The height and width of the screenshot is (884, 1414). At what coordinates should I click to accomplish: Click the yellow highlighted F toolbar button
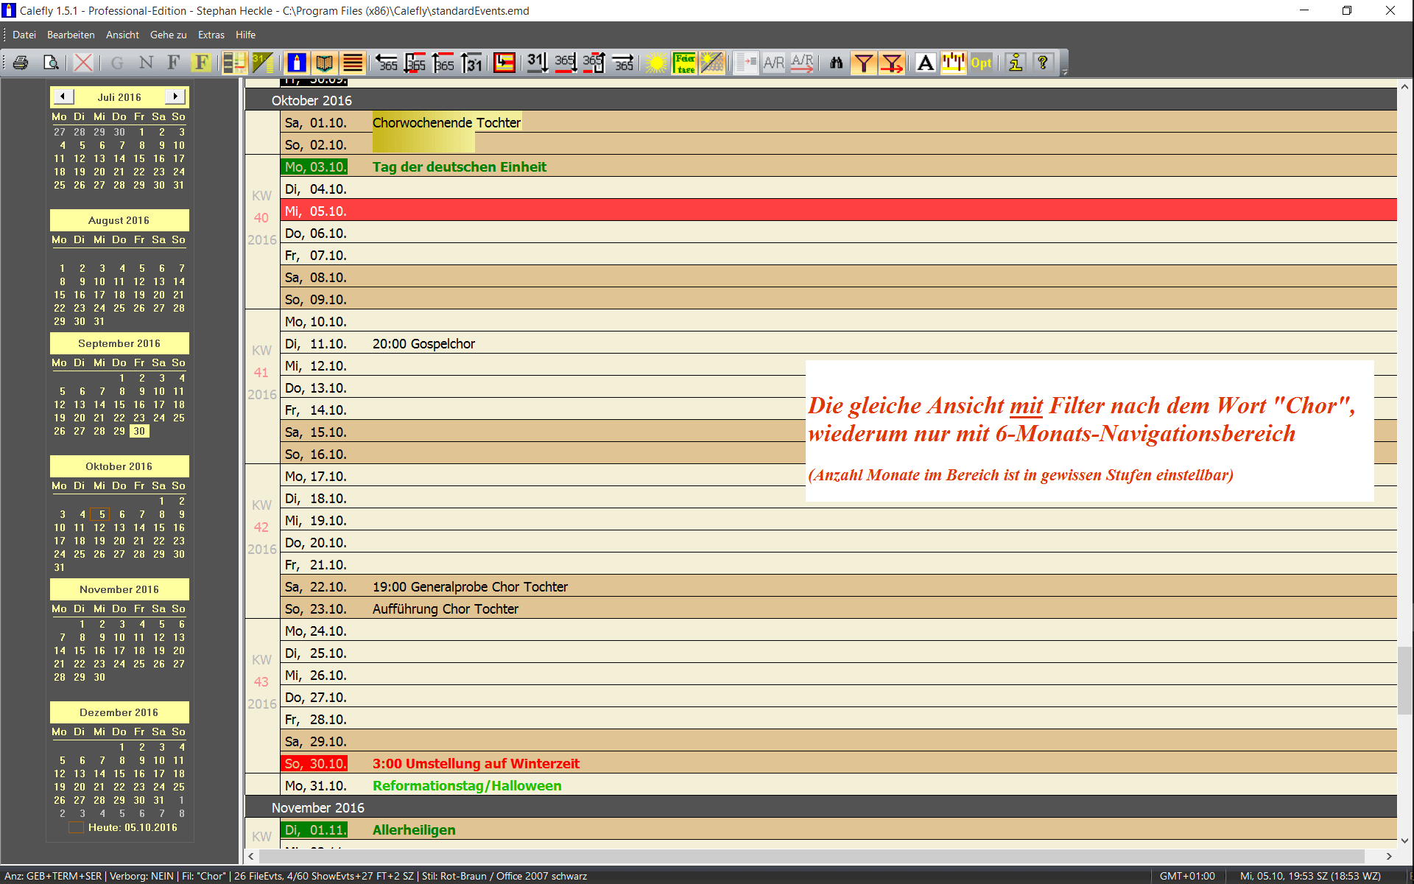pyautogui.click(x=201, y=63)
